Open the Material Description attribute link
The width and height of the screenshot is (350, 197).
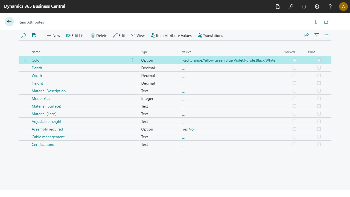click(49, 91)
